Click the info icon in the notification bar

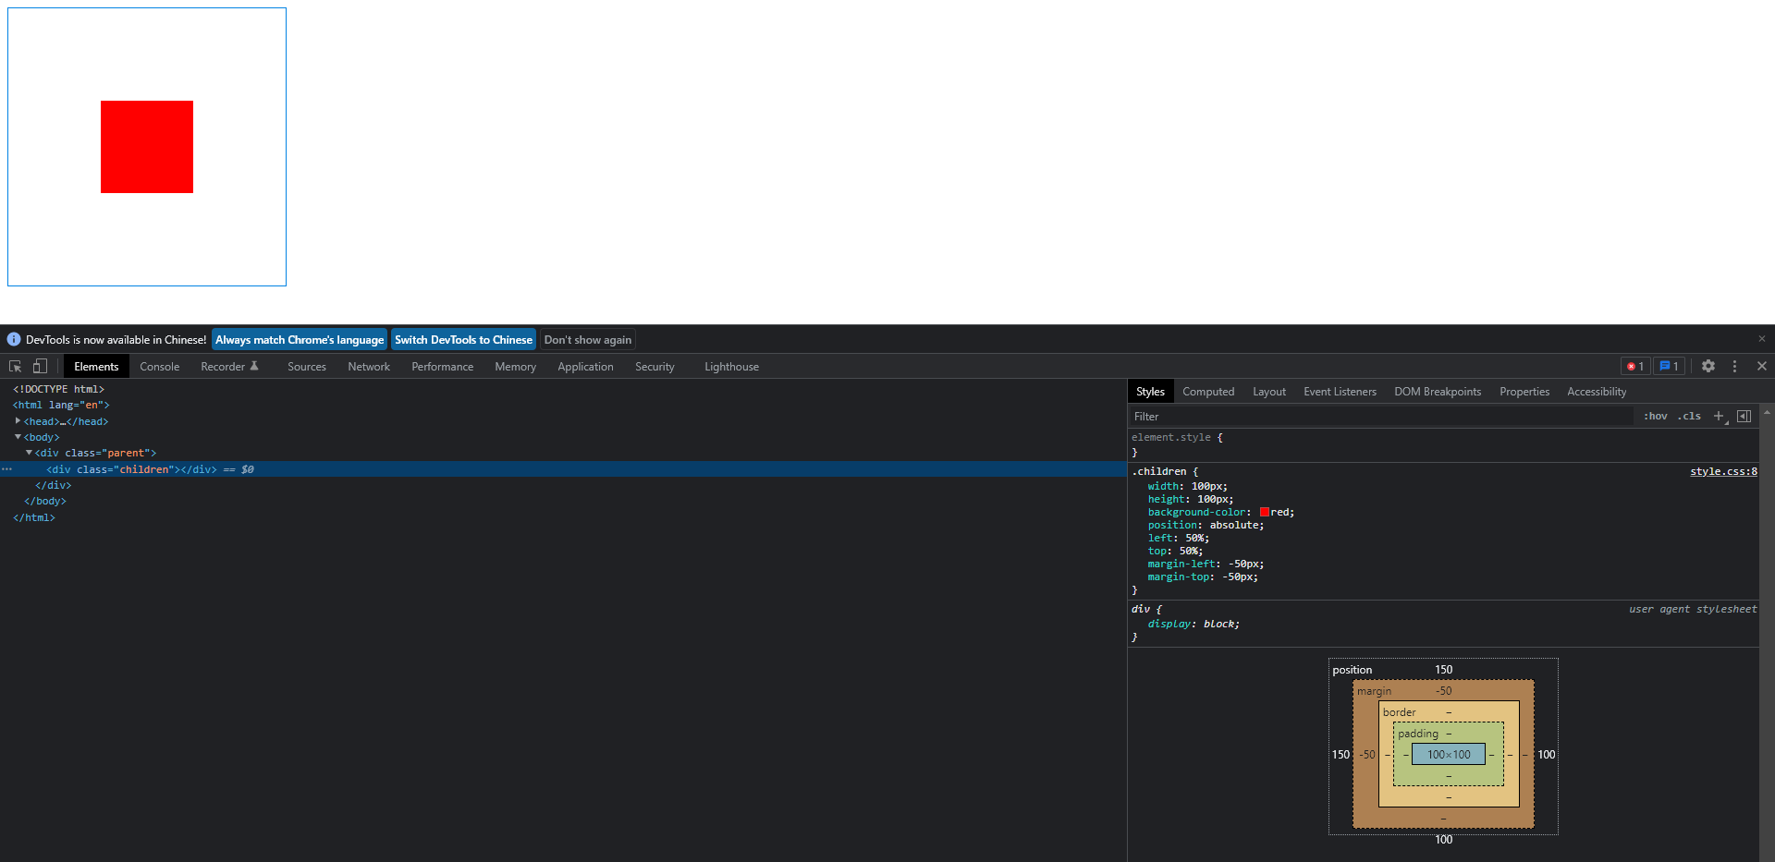[14, 339]
